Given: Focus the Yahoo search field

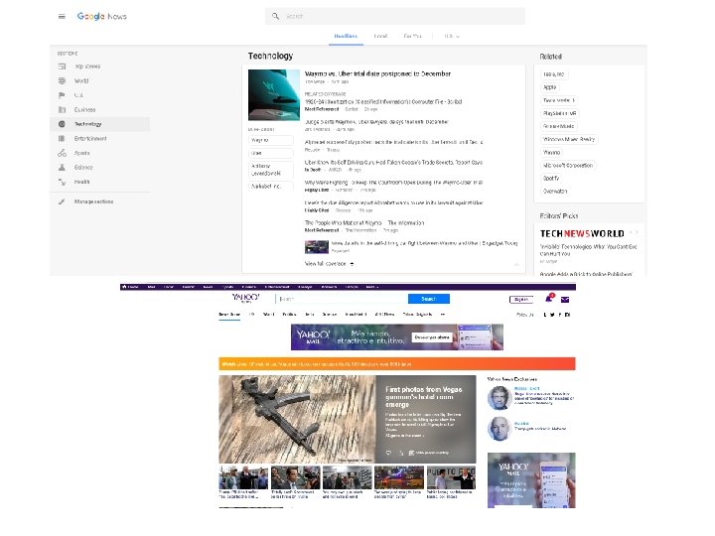Looking at the screenshot, I should [342, 299].
